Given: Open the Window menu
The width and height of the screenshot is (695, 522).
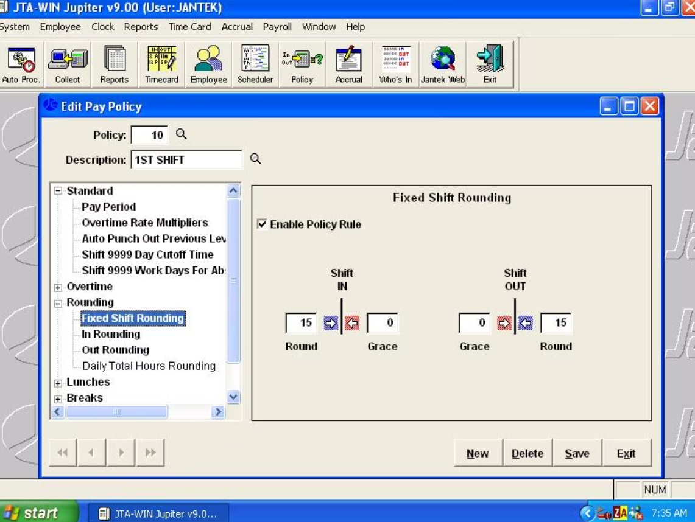Looking at the screenshot, I should [x=319, y=27].
